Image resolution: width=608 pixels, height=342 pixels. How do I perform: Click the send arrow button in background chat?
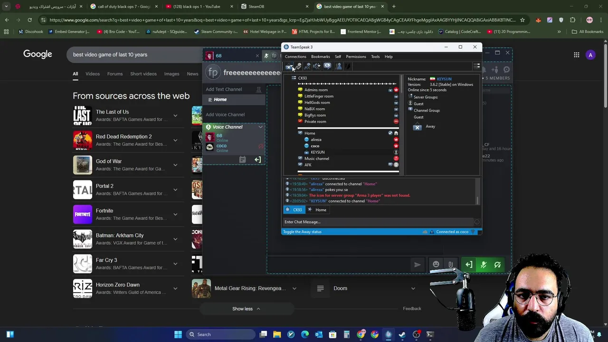[417, 265]
